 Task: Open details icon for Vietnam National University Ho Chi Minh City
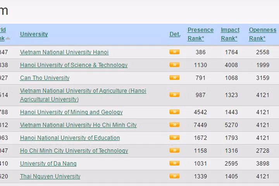[174, 125]
